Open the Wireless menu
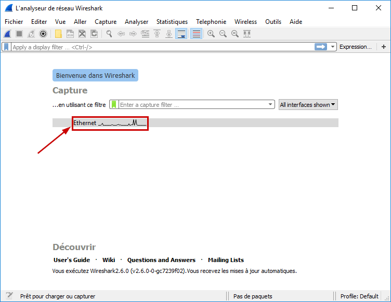Screen dimensions: 391x302 (245, 22)
